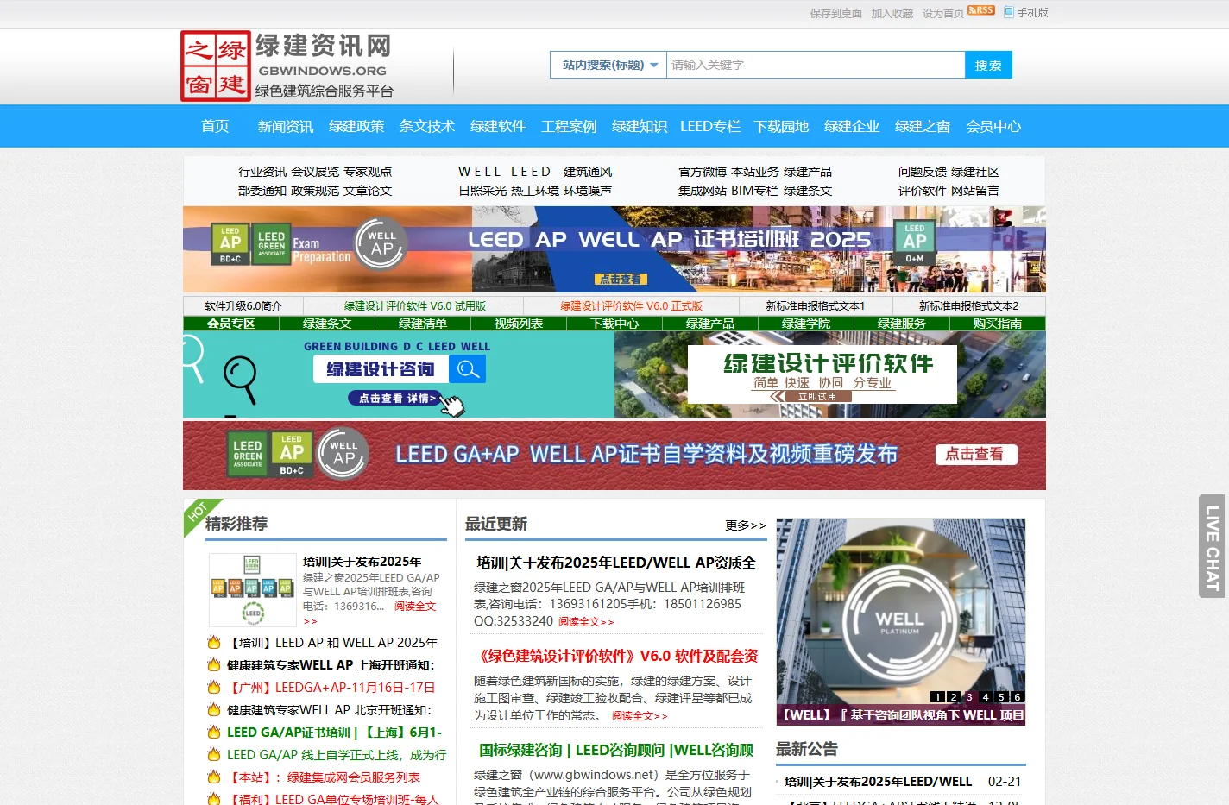1229x805 pixels.
Task: Open the LIVE CHAT side tab
Action: point(1212,546)
